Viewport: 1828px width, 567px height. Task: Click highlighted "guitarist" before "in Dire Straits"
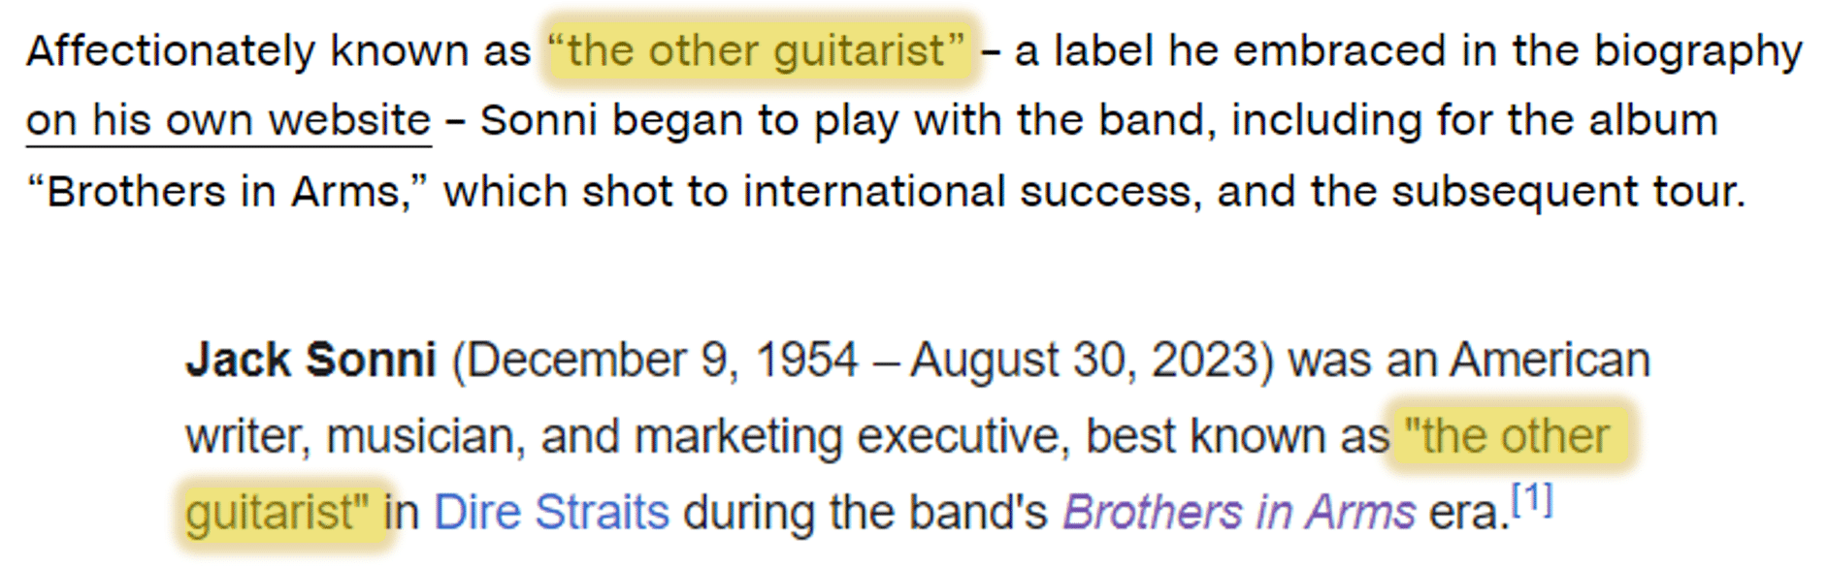[277, 513]
